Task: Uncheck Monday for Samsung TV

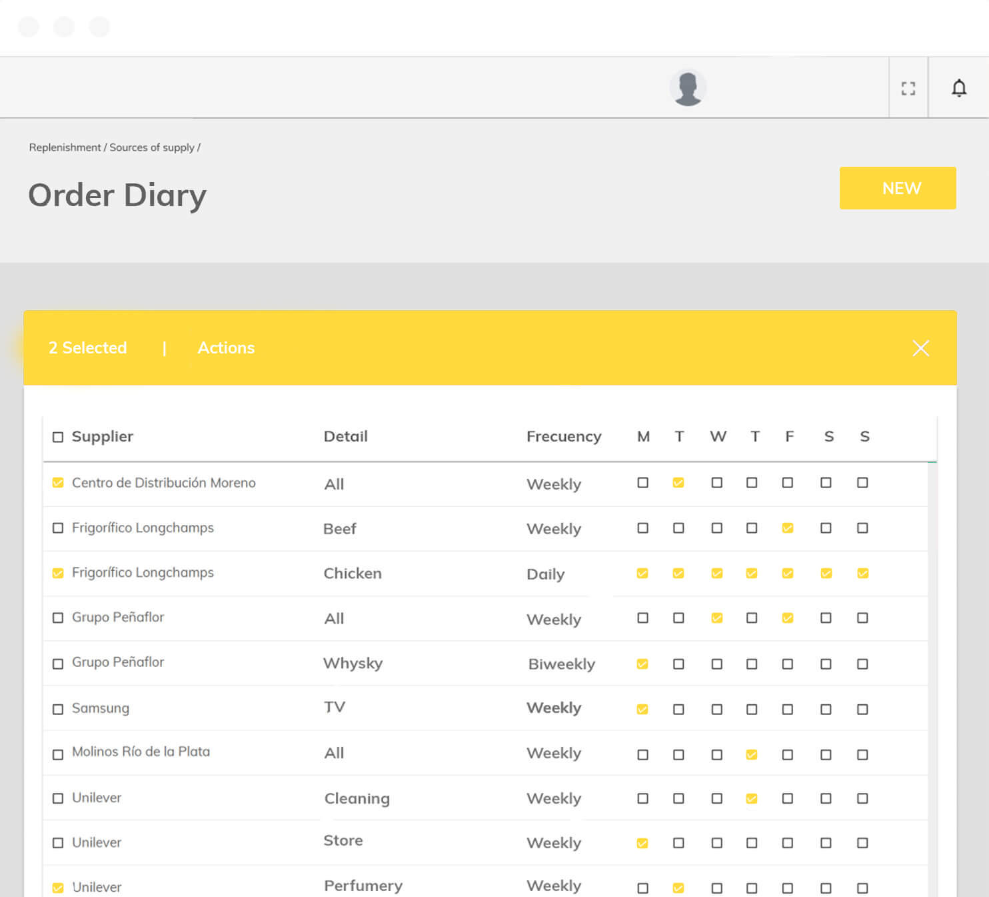Action: 642,709
